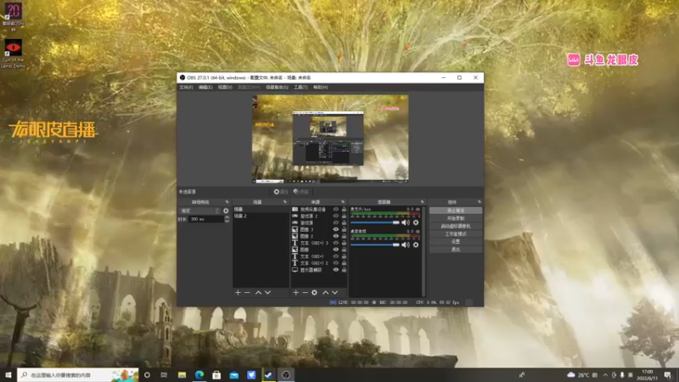Increase transition duration with the up arrow

(x=227, y=217)
